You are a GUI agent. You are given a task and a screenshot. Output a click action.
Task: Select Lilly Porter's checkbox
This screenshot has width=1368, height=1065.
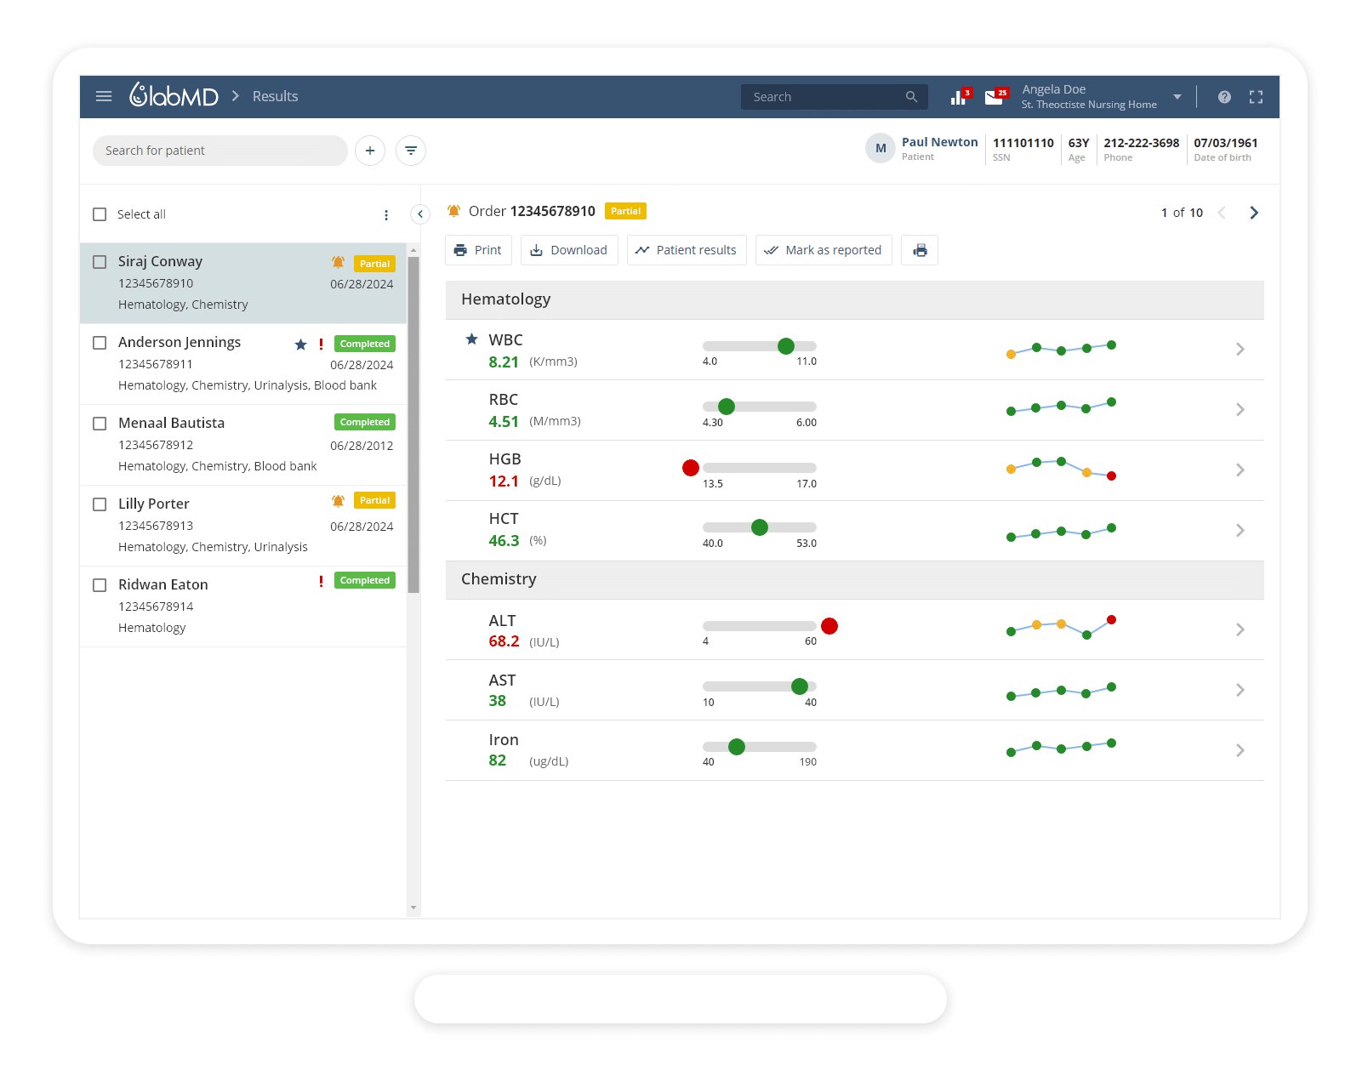point(100,504)
